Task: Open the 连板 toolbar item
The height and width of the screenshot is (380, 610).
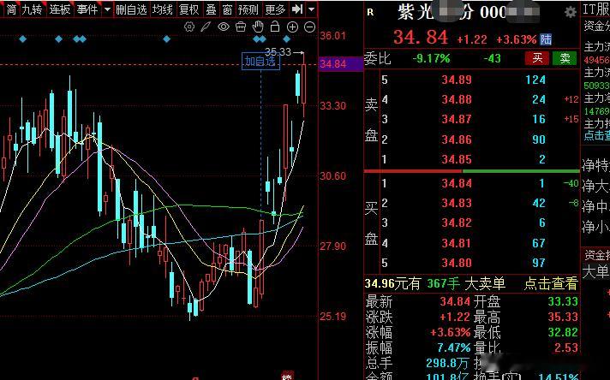Action: click(59, 9)
